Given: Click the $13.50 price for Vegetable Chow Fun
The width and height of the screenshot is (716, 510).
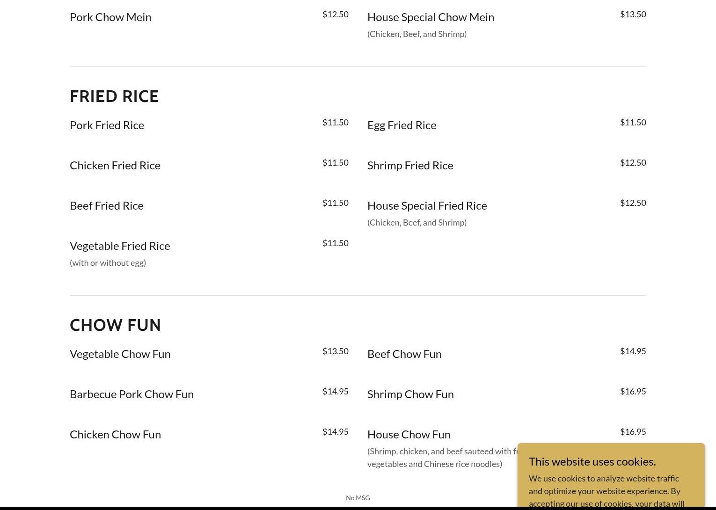Looking at the screenshot, I should 336,351.
